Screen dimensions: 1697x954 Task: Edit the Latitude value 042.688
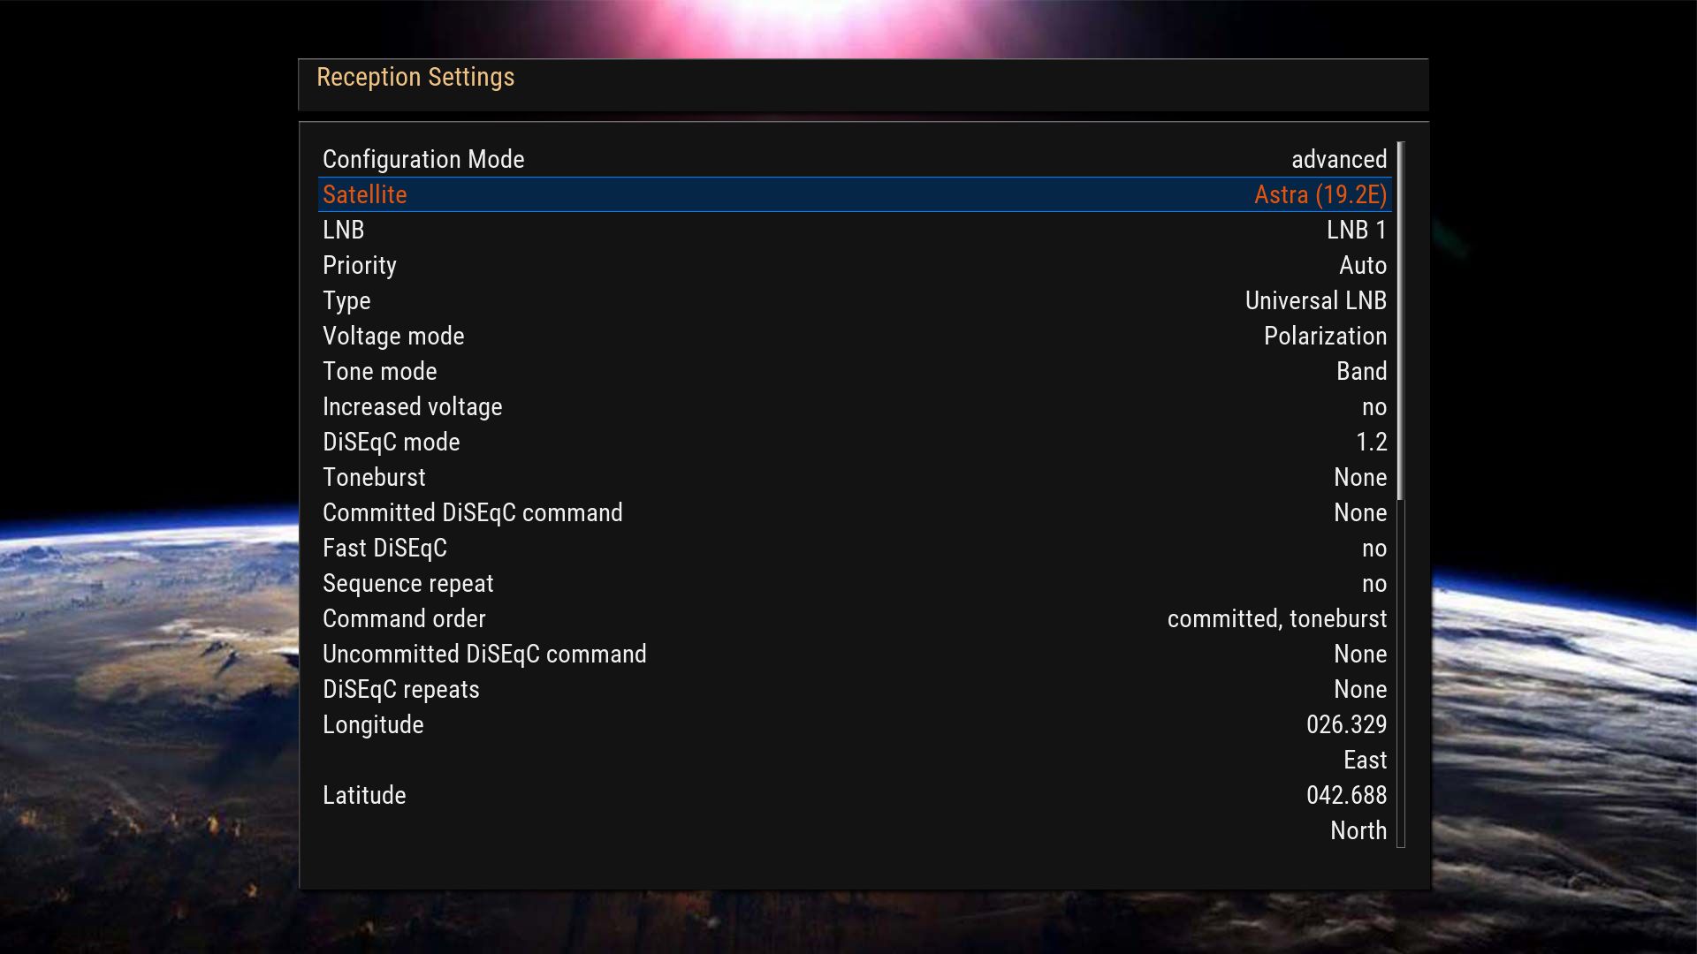click(1345, 795)
